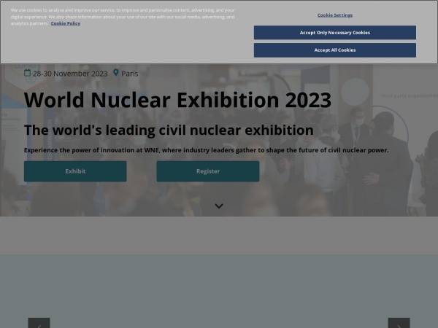Click Accept All Cookies button
Screen dimensions: 438x328
click(x=334, y=50)
